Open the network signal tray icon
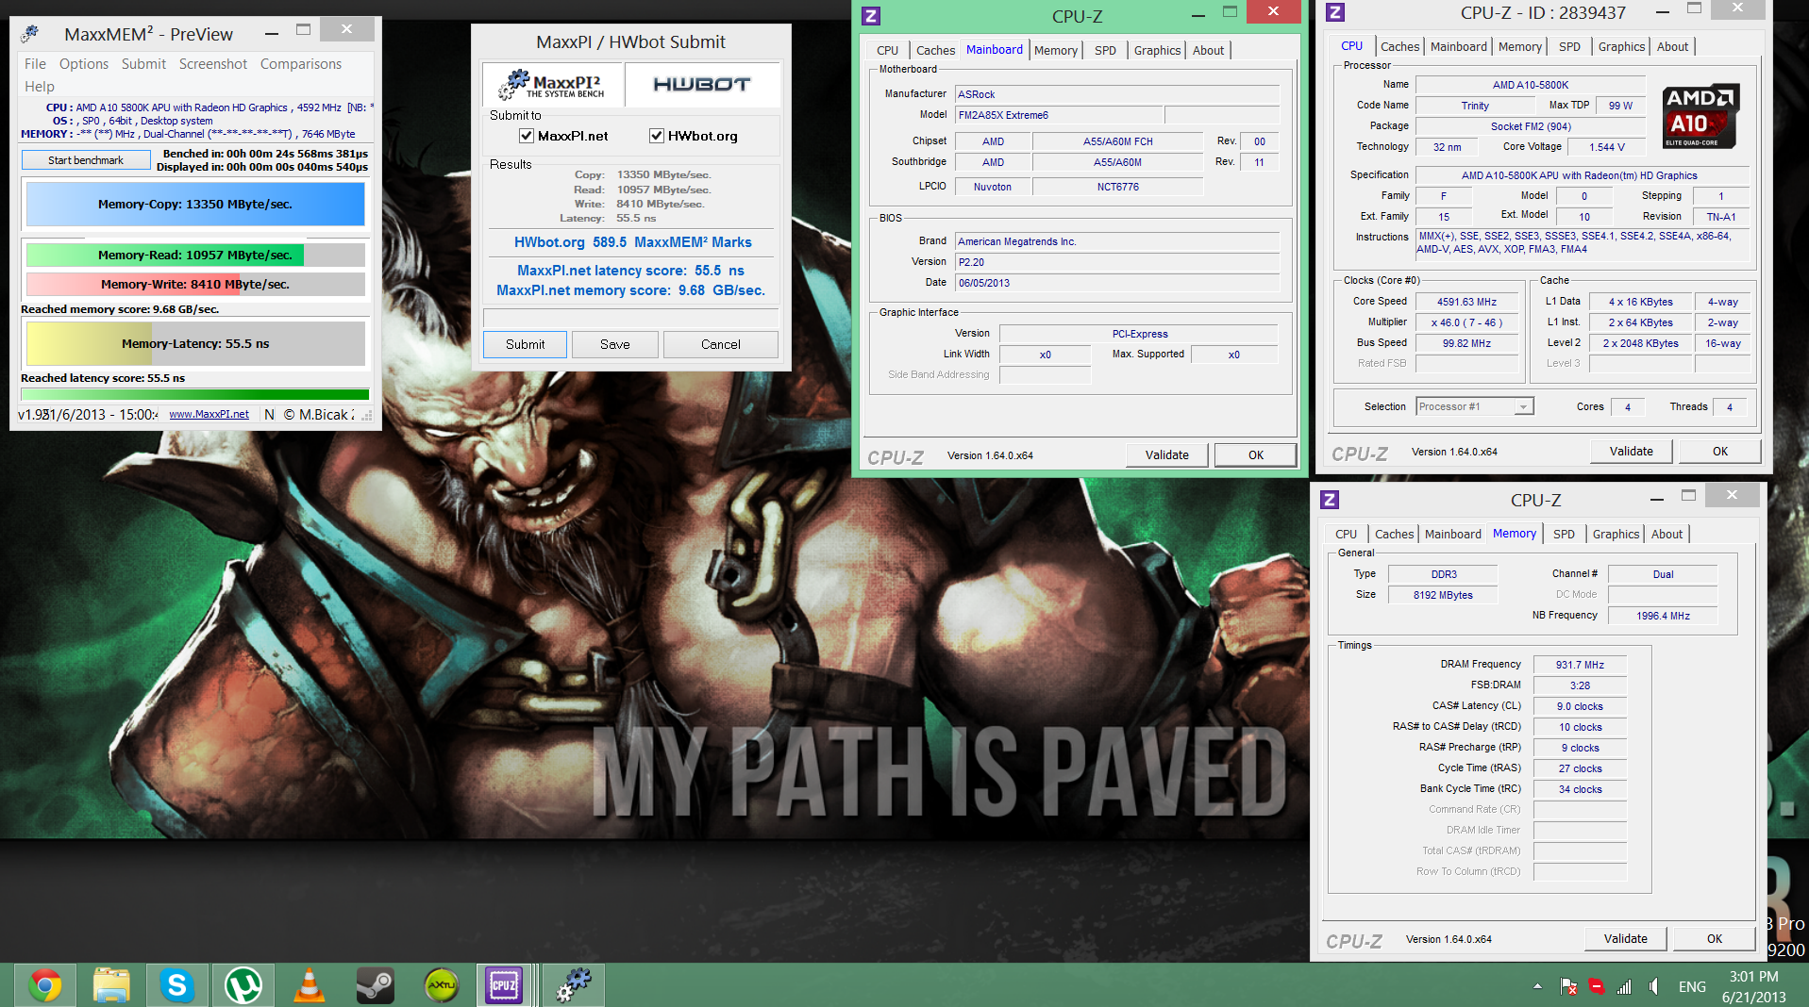Screen dimensions: 1809x1007 (1624, 986)
